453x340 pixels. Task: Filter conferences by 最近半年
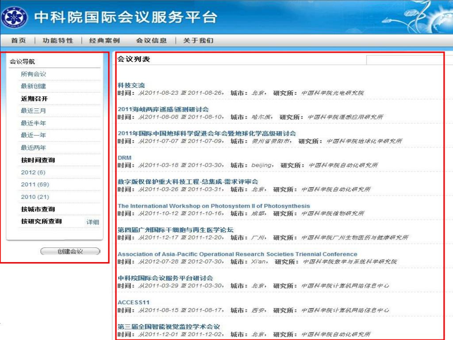pyautogui.click(x=34, y=123)
